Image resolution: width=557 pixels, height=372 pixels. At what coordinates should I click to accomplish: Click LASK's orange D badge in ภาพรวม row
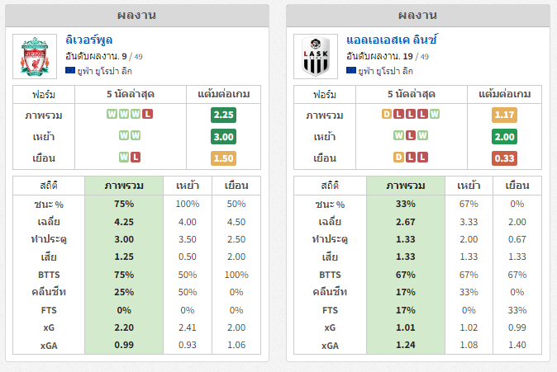point(387,114)
